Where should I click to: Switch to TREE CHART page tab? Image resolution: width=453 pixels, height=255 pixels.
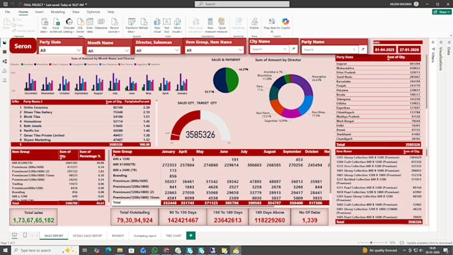pyautogui.click(x=173, y=236)
